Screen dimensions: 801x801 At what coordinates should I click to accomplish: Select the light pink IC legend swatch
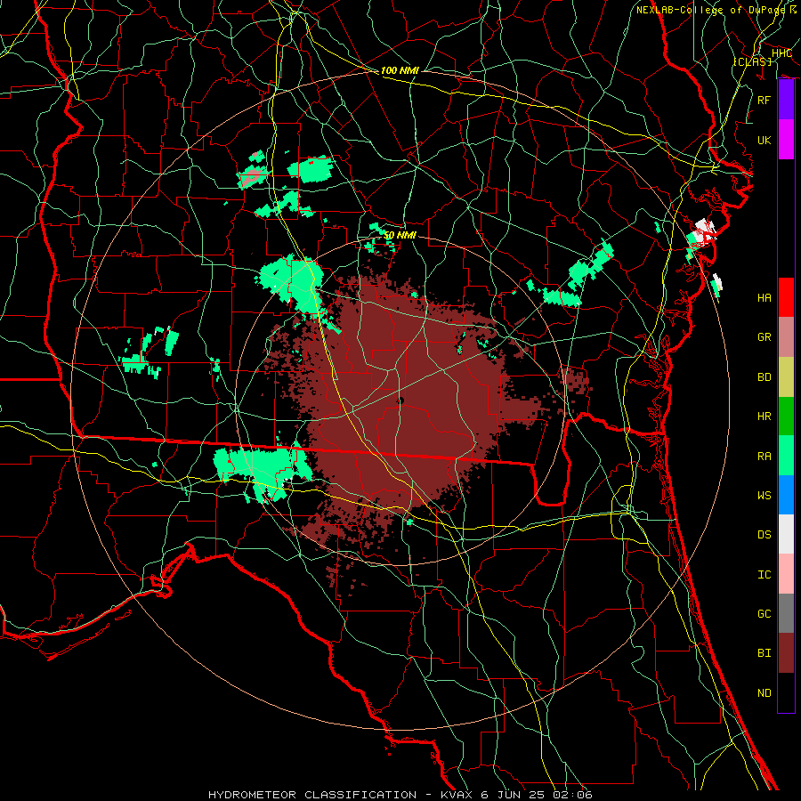tap(786, 574)
